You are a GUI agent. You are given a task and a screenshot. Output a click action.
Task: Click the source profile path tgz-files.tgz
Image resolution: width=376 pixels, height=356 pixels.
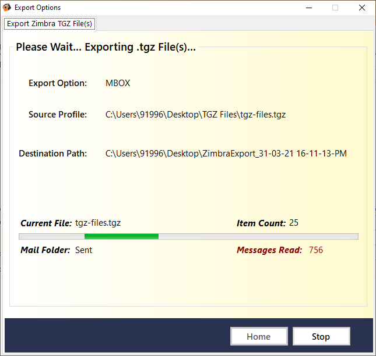click(195, 115)
